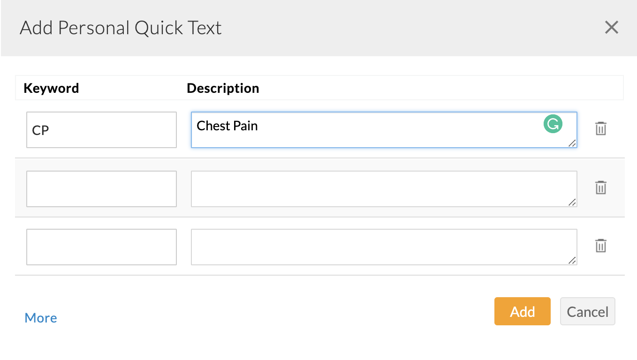Click the Description column header

pos(223,88)
